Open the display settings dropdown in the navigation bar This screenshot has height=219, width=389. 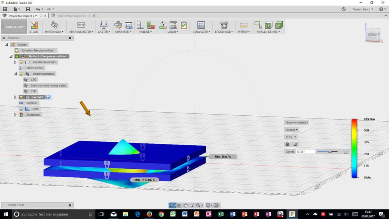pos(209,205)
